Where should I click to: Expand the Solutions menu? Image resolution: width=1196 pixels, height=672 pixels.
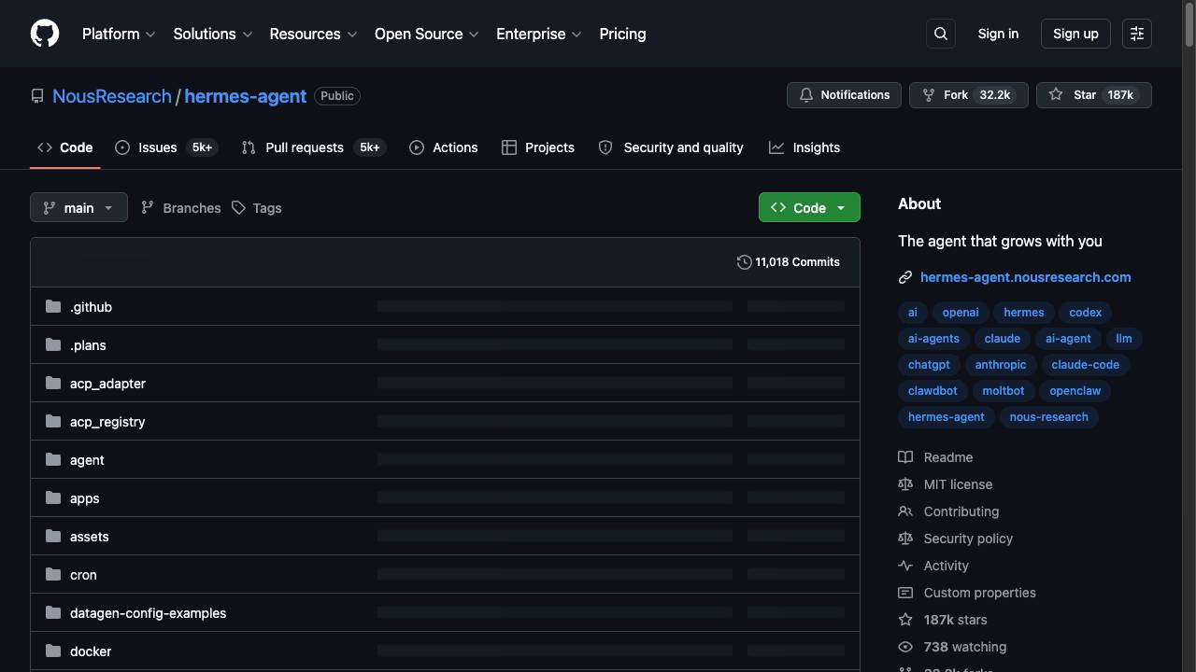coord(213,34)
